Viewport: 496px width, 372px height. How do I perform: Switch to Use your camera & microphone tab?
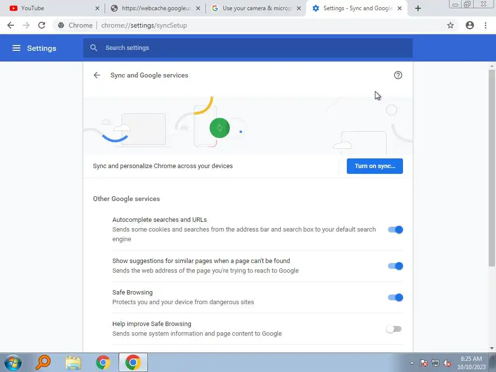click(x=256, y=9)
